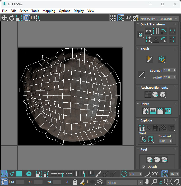The image size is (181, 186).
Task: Open the View menu
Action: pyautogui.click(x=91, y=11)
